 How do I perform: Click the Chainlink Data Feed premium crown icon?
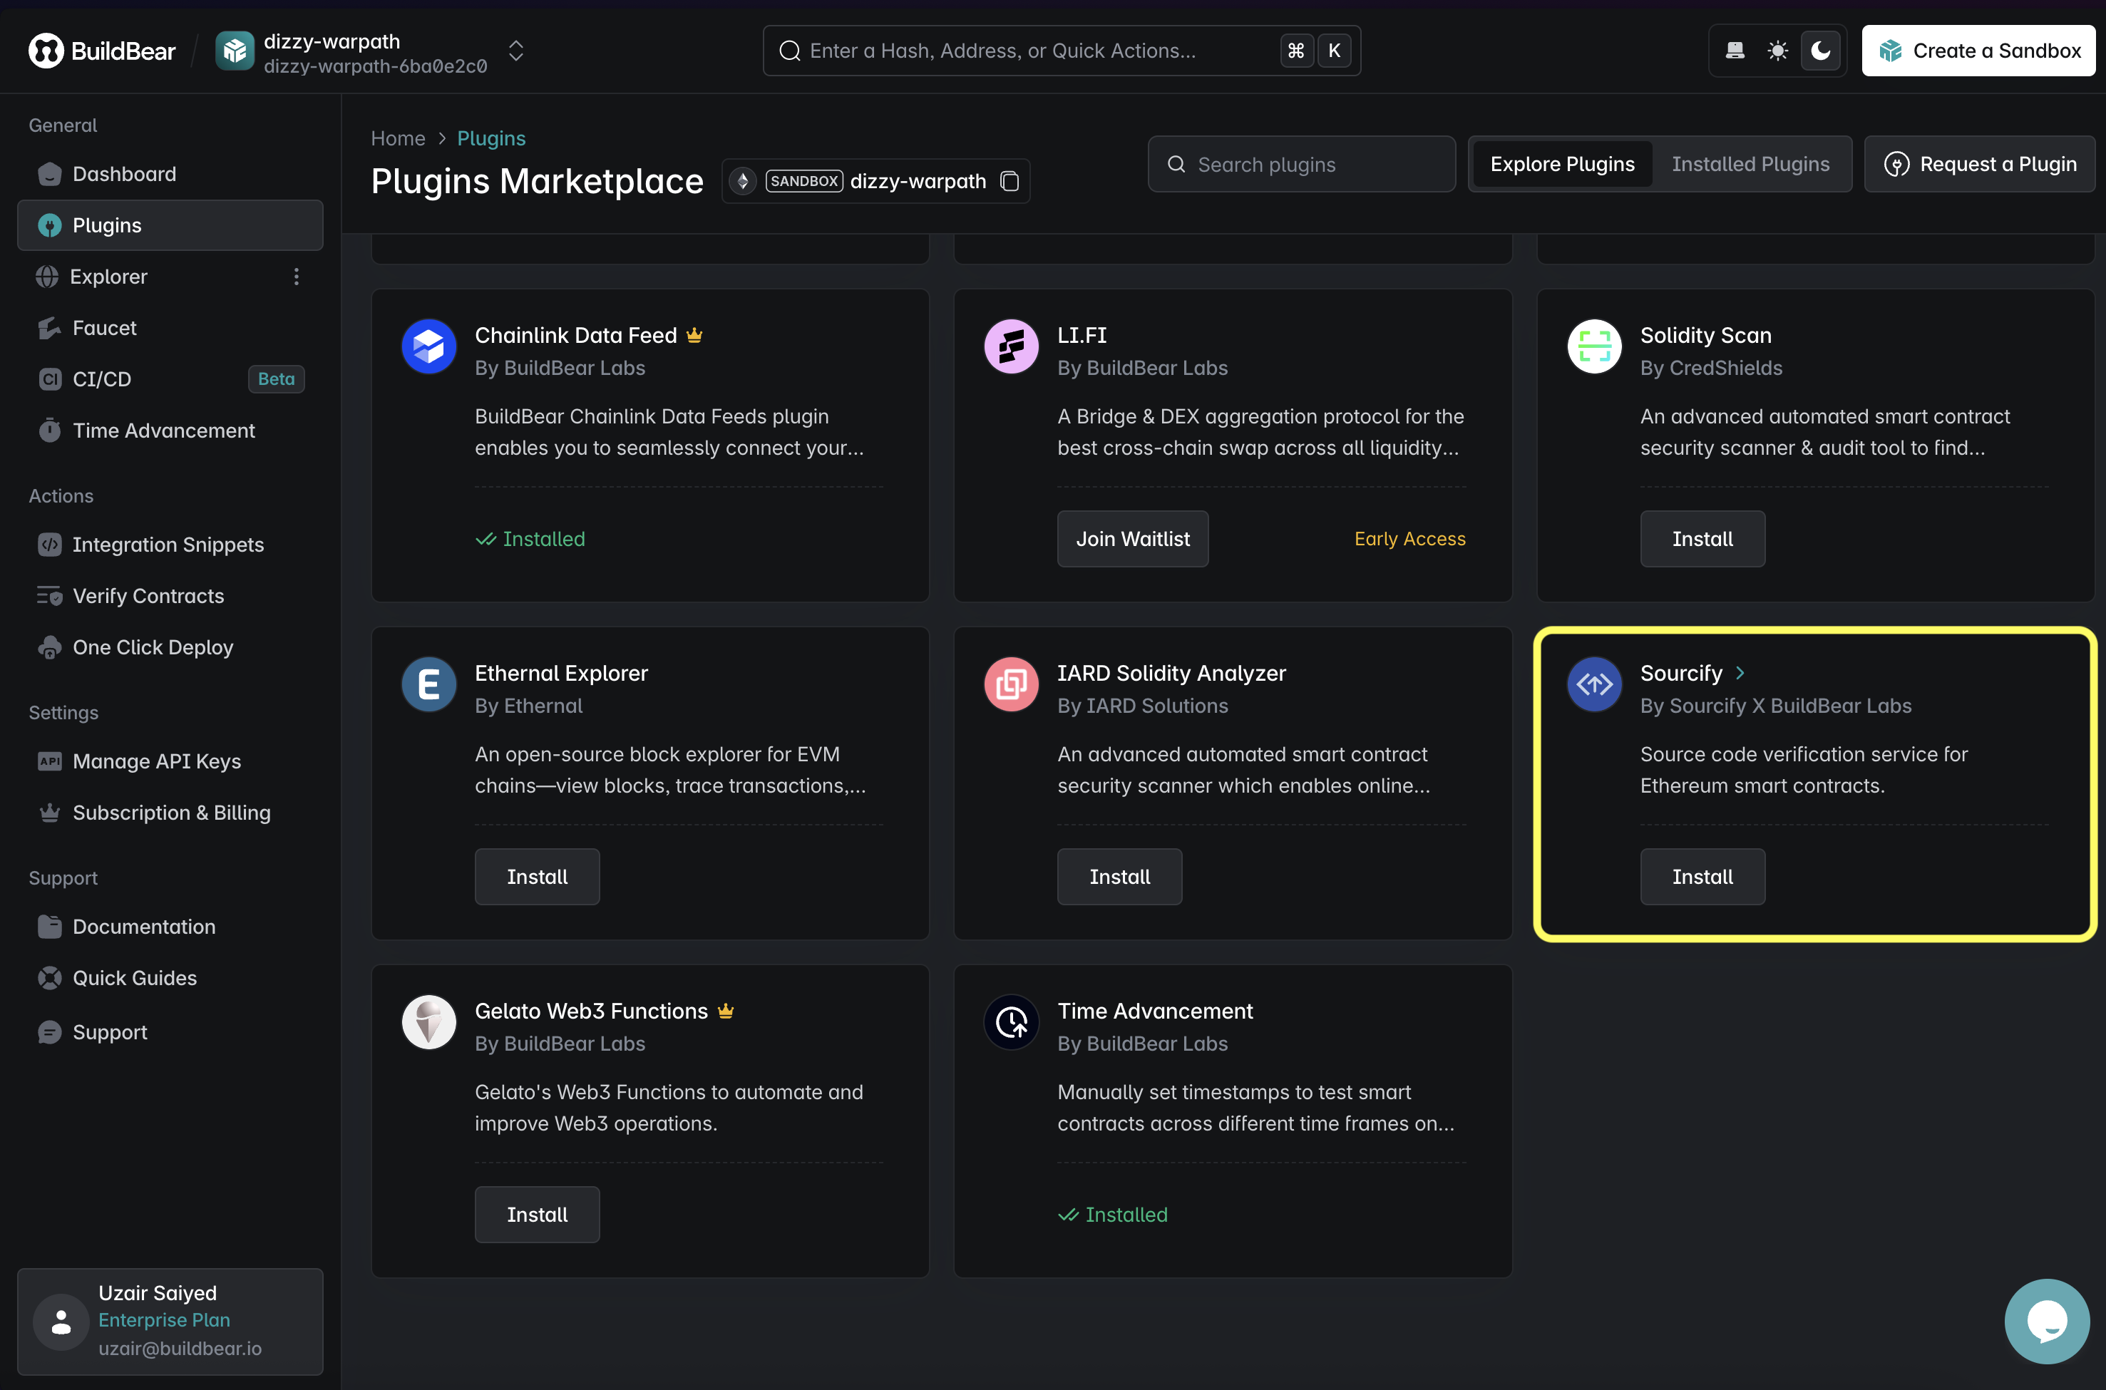click(x=694, y=335)
